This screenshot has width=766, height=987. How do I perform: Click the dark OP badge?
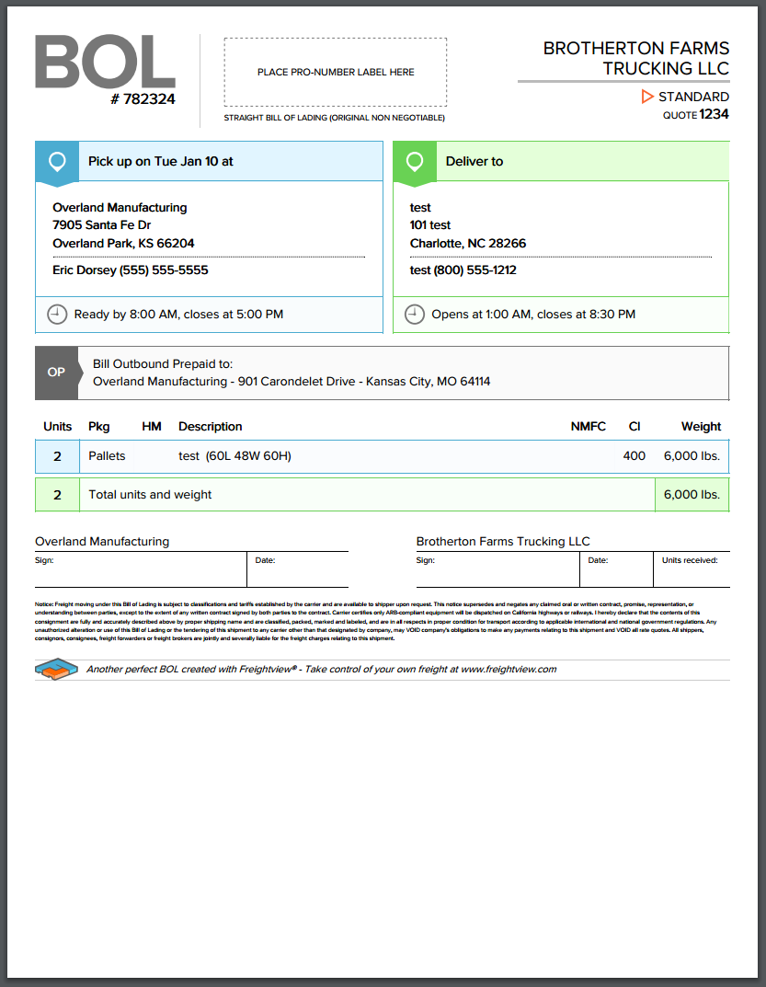(x=57, y=372)
